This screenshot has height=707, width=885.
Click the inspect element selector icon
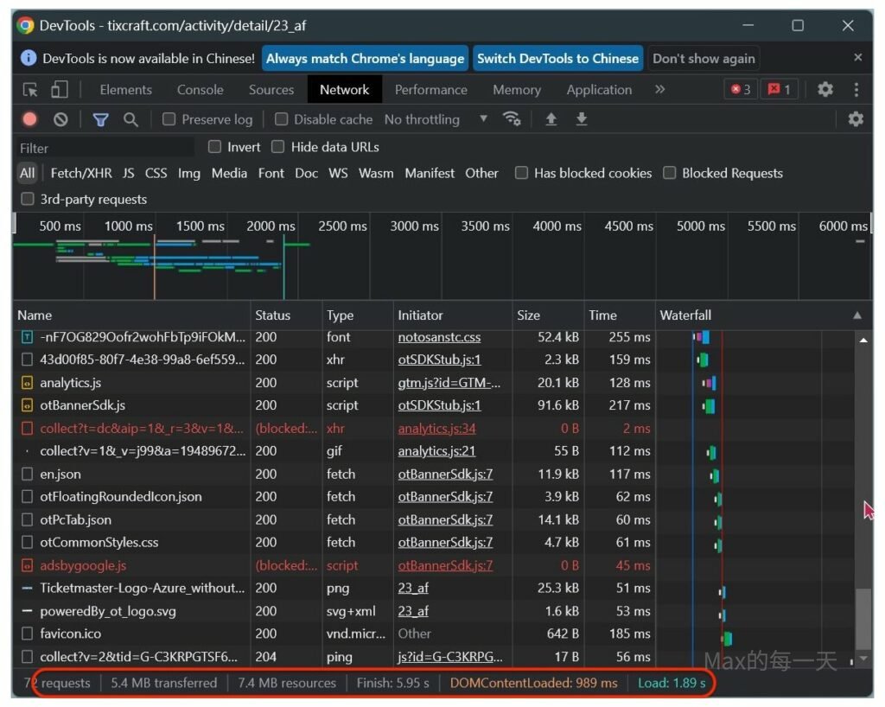(30, 90)
